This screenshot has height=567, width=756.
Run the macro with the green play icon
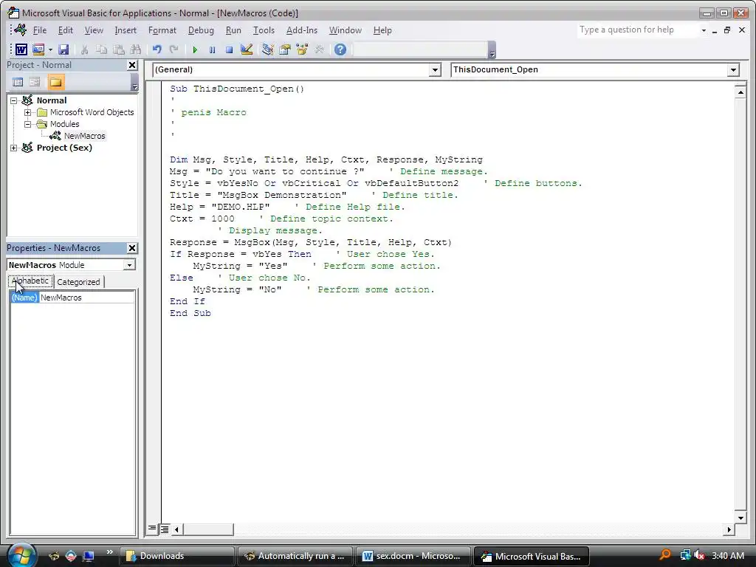coord(195,49)
